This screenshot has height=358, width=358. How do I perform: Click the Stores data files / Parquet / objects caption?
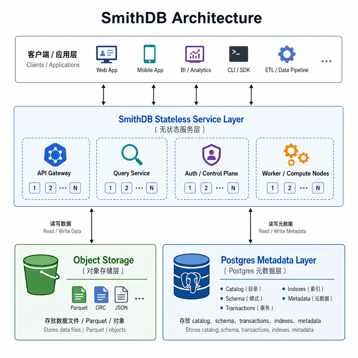pos(85,330)
